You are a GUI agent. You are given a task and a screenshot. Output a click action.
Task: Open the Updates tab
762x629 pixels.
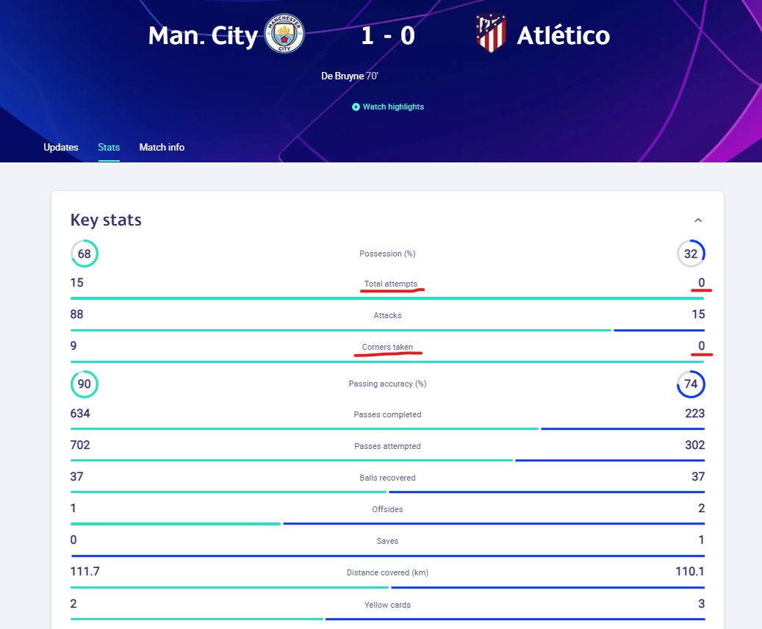[61, 148]
